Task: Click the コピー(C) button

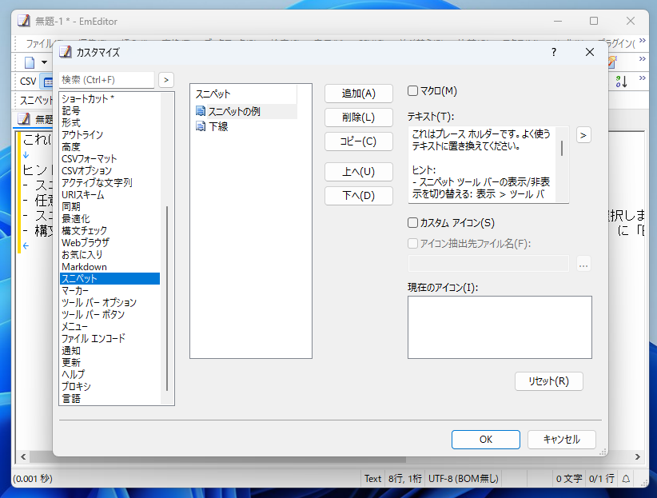Action: click(359, 141)
